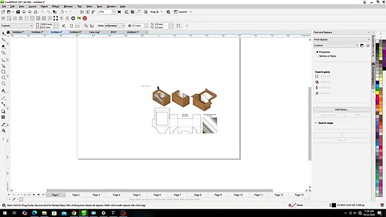Image resolution: width=386 pixels, height=217 pixels.
Task: Click the black gear icon in macro toolbar
Action: [x=73, y=18]
